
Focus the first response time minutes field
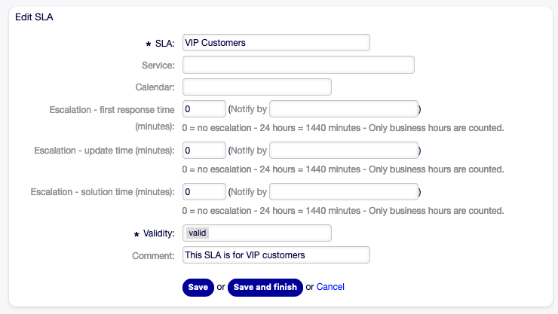tap(204, 108)
